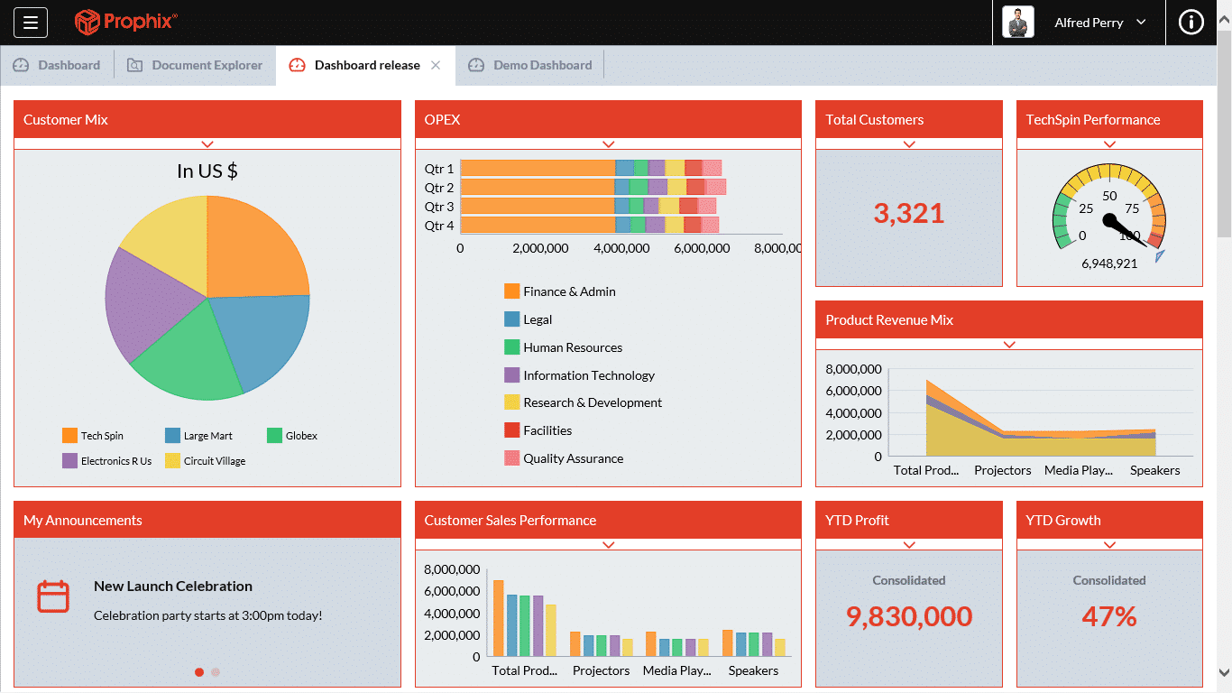Image resolution: width=1232 pixels, height=693 pixels.
Task: Click the Research & Development legend swatch
Action: tap(511, 402)
